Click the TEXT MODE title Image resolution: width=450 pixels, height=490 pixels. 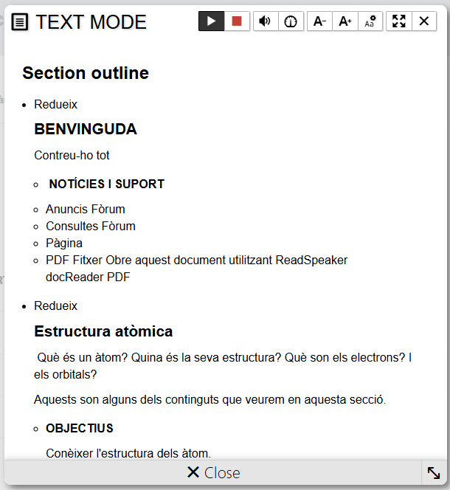pyautogui.click(x=91, y=22)
